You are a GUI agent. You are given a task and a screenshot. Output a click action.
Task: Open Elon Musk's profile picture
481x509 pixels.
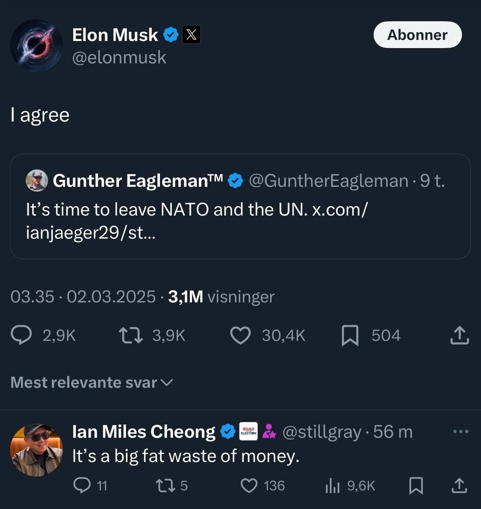[x=36, y=45]
